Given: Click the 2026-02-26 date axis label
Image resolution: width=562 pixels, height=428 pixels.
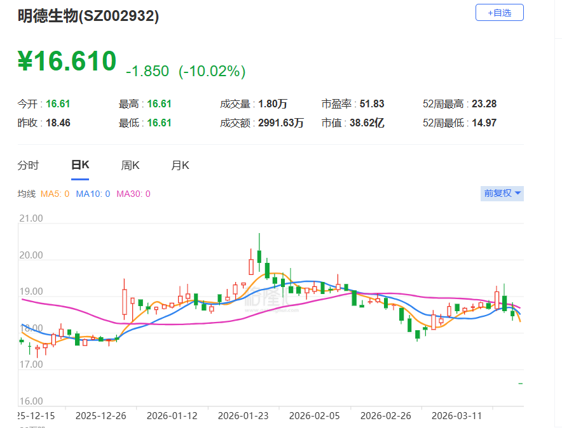Looking at the screenshot, I should (386, 416).
